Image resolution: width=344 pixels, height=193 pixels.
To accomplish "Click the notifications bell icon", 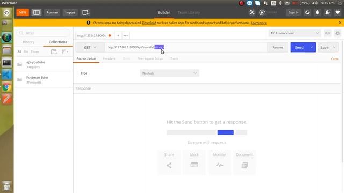I will [317, 12].
